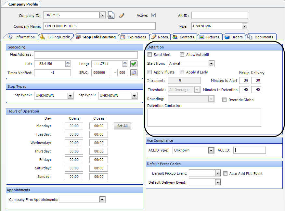Click the Set All button
285x211 pixels.
click(122, 126)
